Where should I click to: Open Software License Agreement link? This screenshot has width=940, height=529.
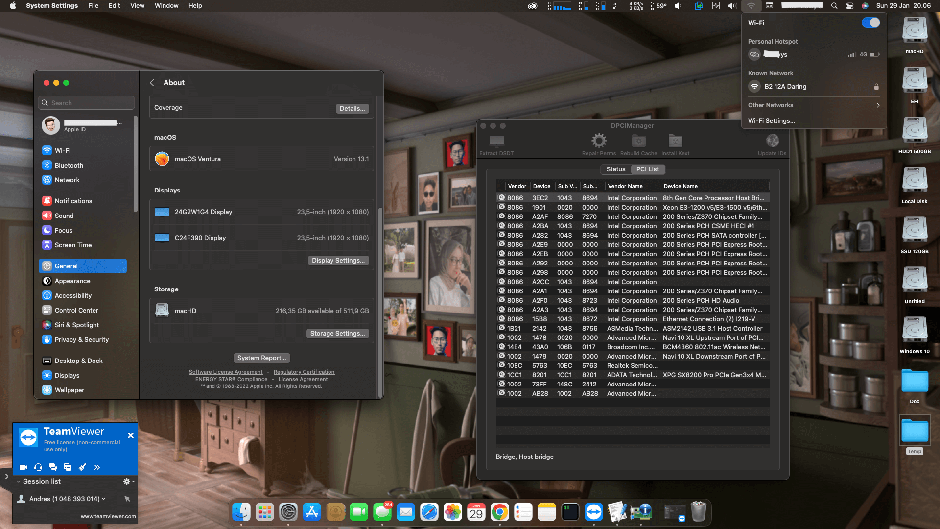226,372
